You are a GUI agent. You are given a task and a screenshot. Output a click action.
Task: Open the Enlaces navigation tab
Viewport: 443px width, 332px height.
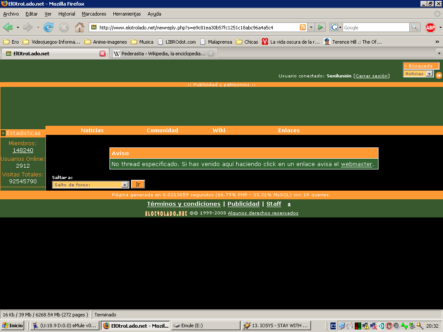click(x=289, y=130)
